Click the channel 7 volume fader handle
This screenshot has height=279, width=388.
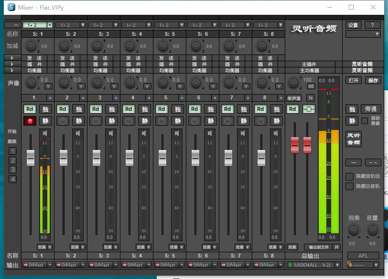pyautogui.click(x=228, y=158)
